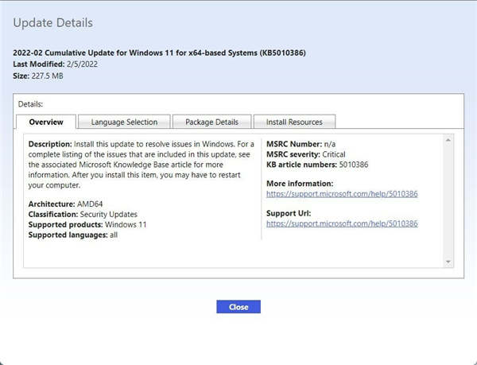
Task: Open the More information support link
Action: point(342,193)
